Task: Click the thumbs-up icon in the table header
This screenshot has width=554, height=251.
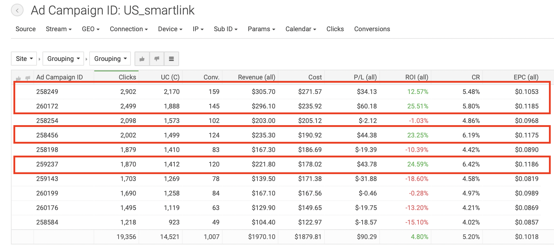Action: [18, 78]
